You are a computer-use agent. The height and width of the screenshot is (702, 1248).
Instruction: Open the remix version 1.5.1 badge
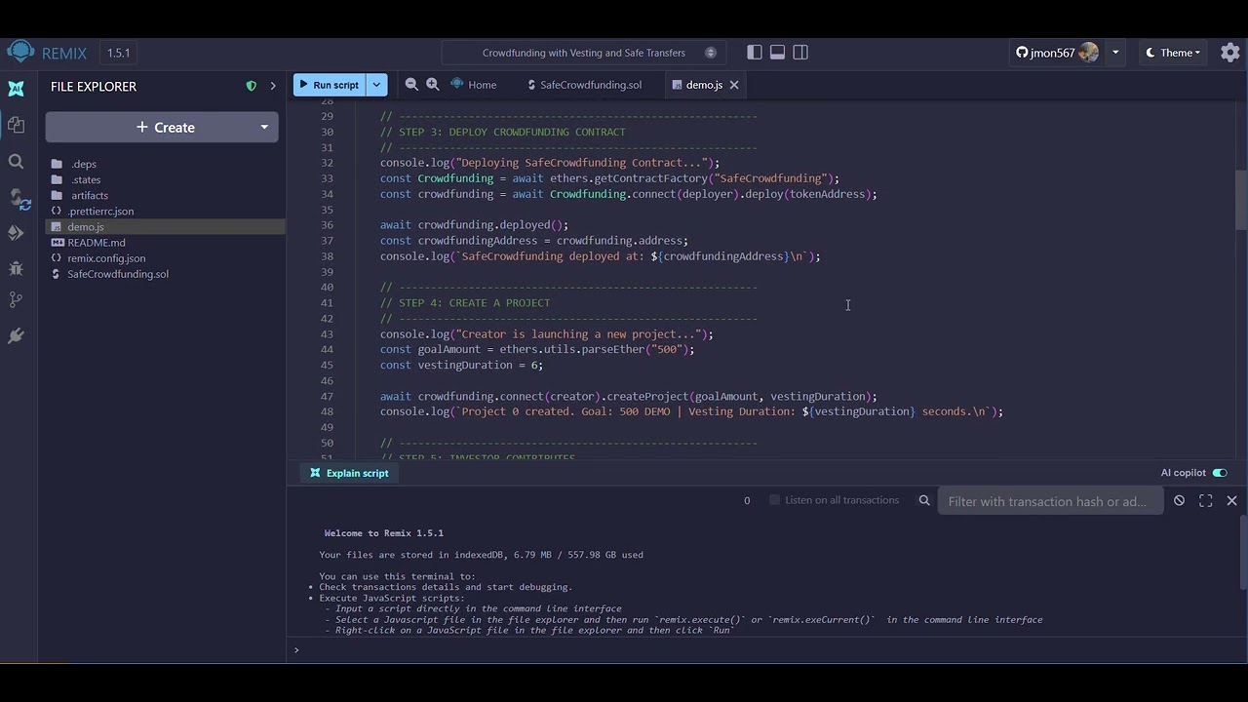[x=118, y=53]
